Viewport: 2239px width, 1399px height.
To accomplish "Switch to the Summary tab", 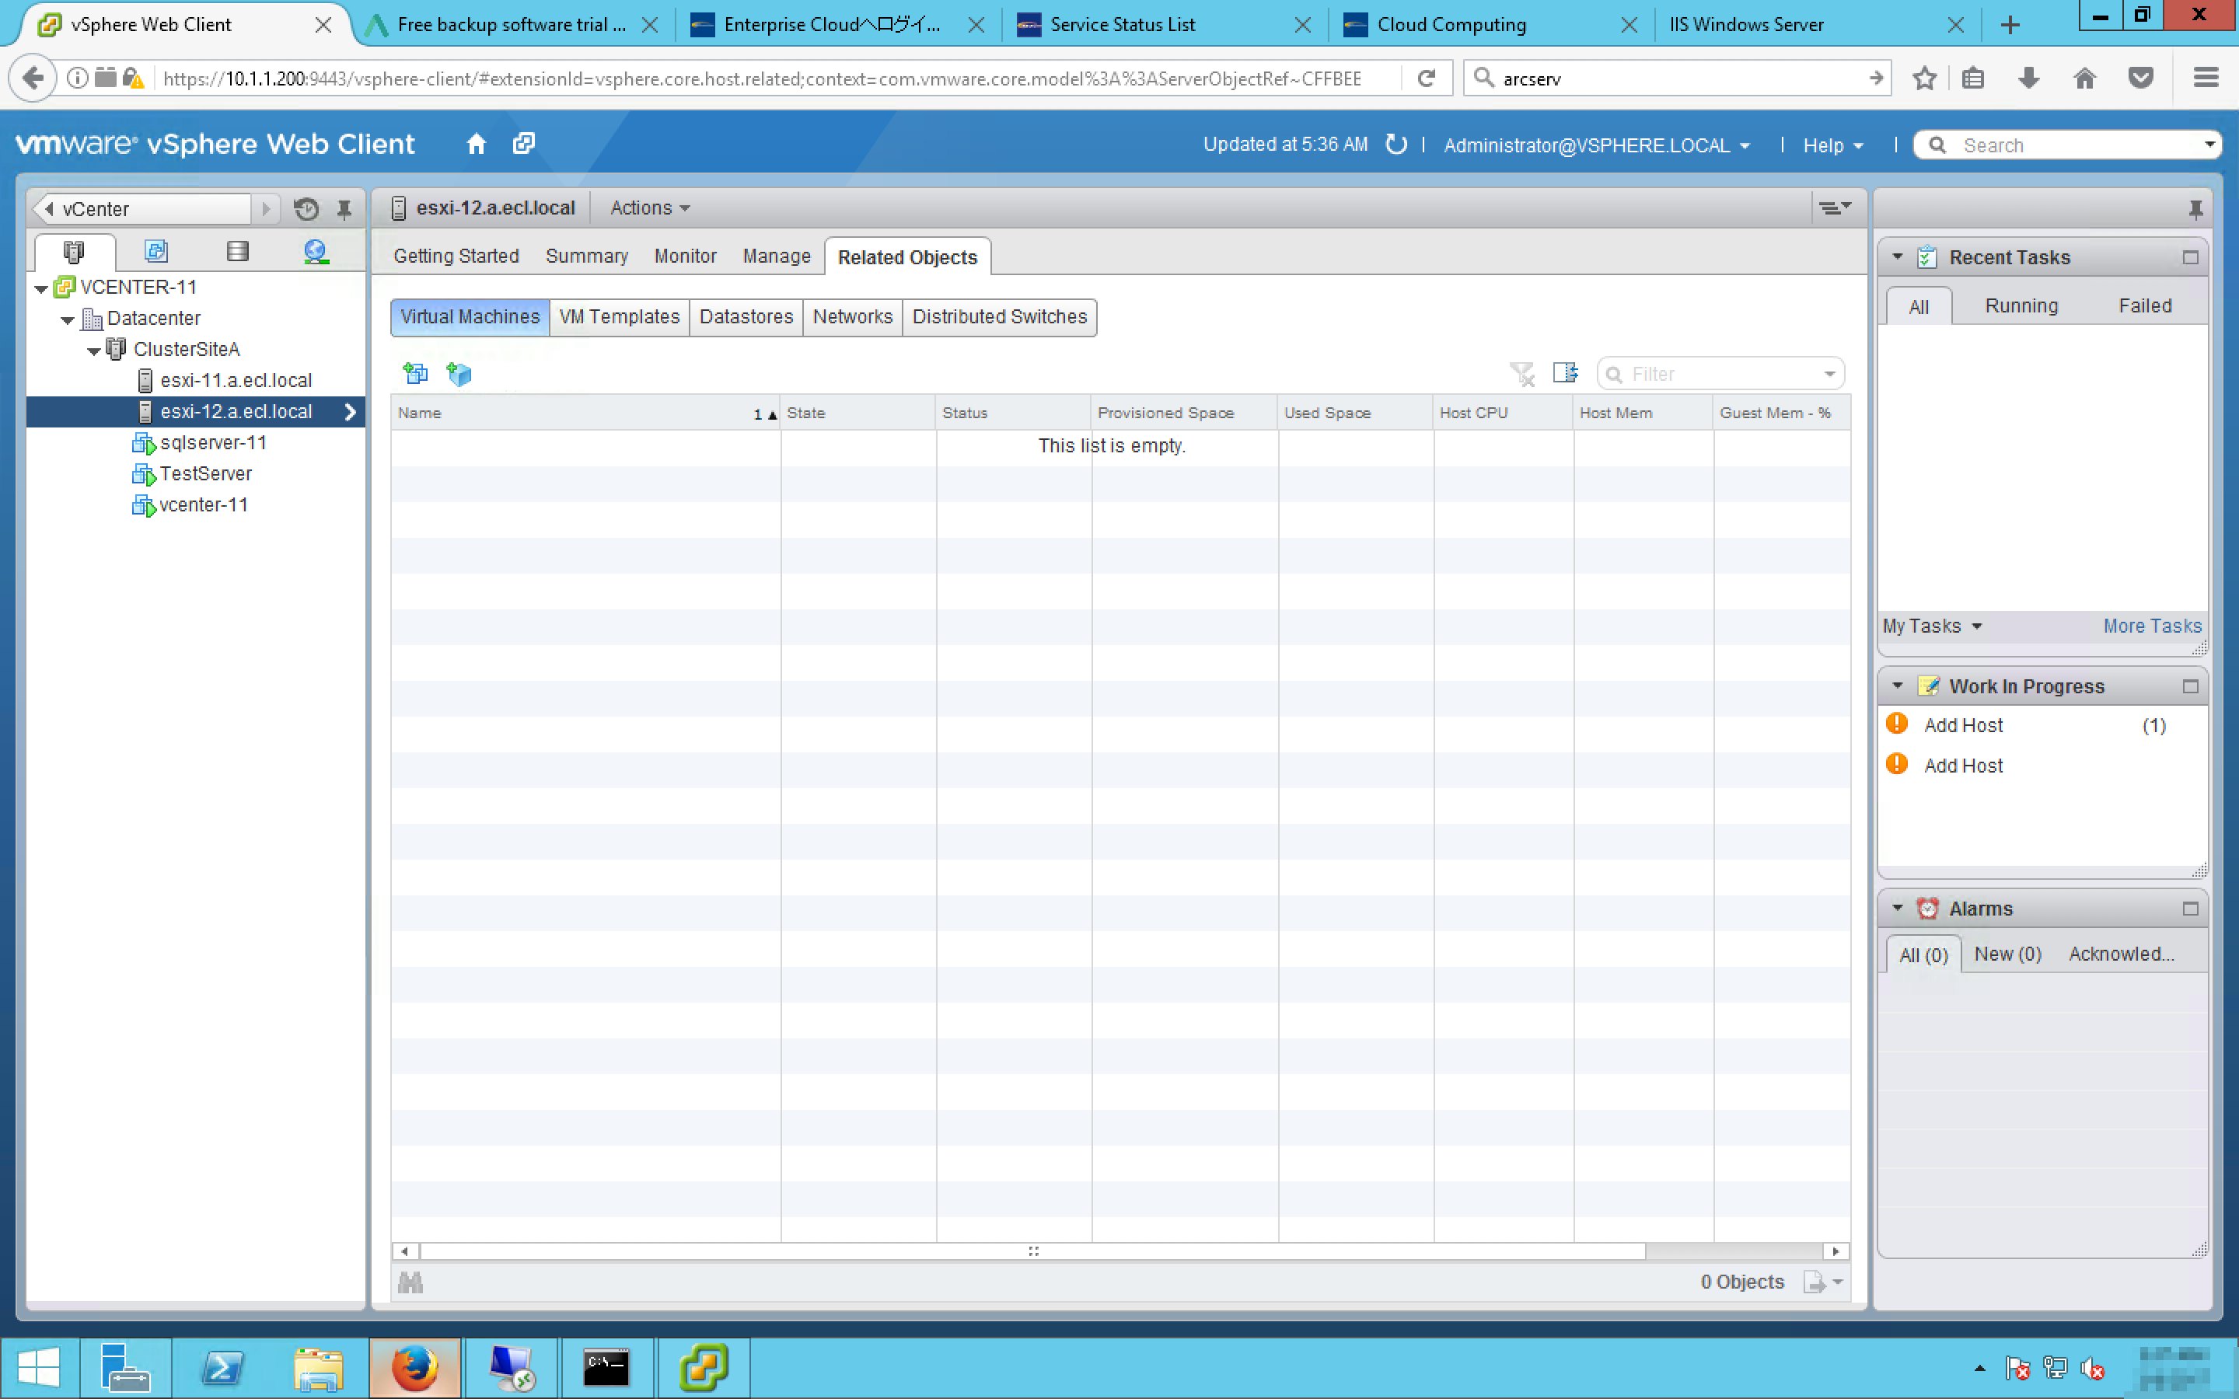I will (x=585, y=256).
